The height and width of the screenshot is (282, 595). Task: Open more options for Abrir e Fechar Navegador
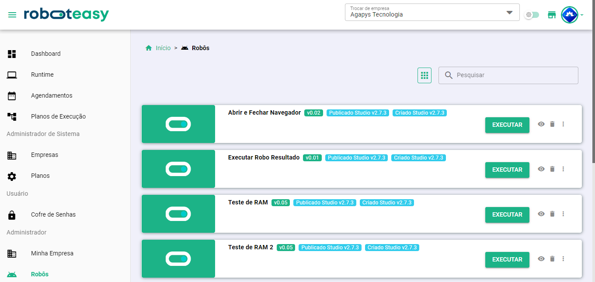coord(563,124)
